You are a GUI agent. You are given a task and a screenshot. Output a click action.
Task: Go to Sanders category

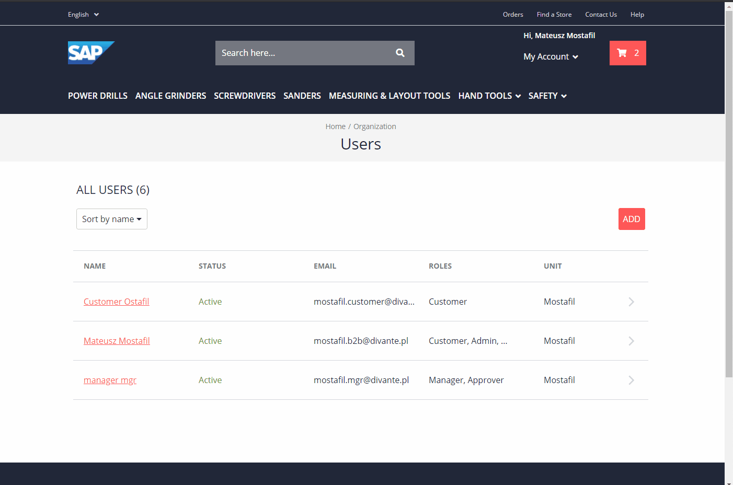(302, 96)
